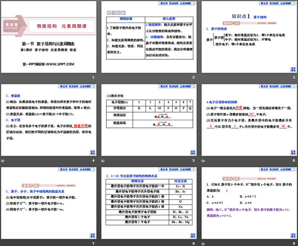Click the blue navigation icon on slide 6
The height and width of the screenshot is (246, 298).
(x=293, y=153)
